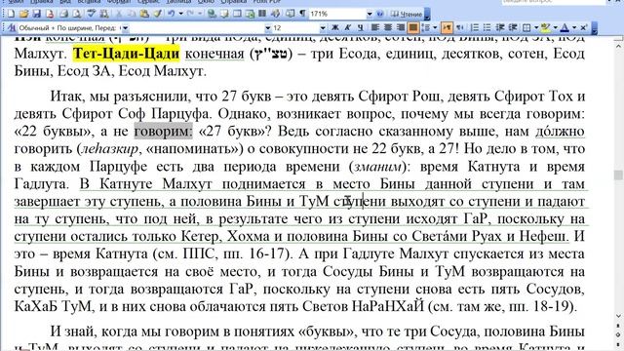The image size is (624, 351).
Task: Click the selected word «говорим:»
Action: pos(163,131)
